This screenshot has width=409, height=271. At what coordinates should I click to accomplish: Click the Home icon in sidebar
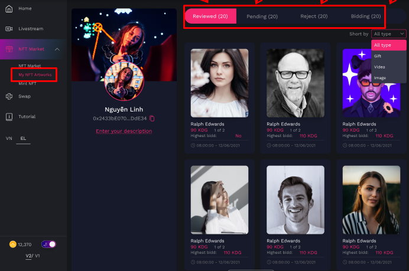point(9,9)
